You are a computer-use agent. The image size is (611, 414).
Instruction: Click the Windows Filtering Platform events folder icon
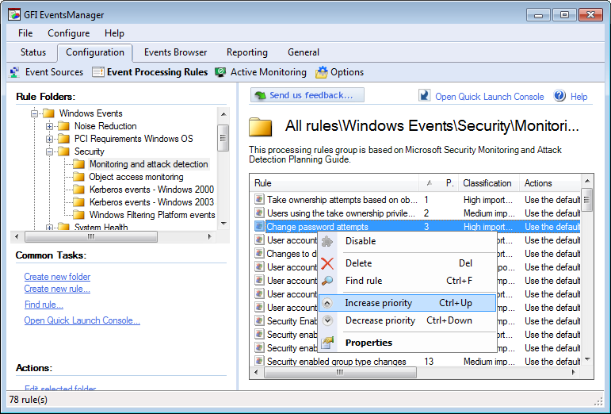pos(78,215)
